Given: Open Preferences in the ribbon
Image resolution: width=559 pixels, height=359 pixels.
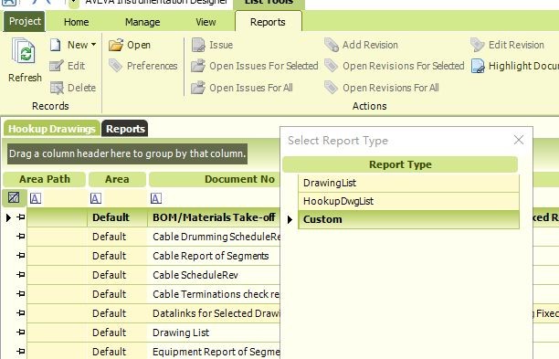Looking at the screenshot, I should pos(143,66).
